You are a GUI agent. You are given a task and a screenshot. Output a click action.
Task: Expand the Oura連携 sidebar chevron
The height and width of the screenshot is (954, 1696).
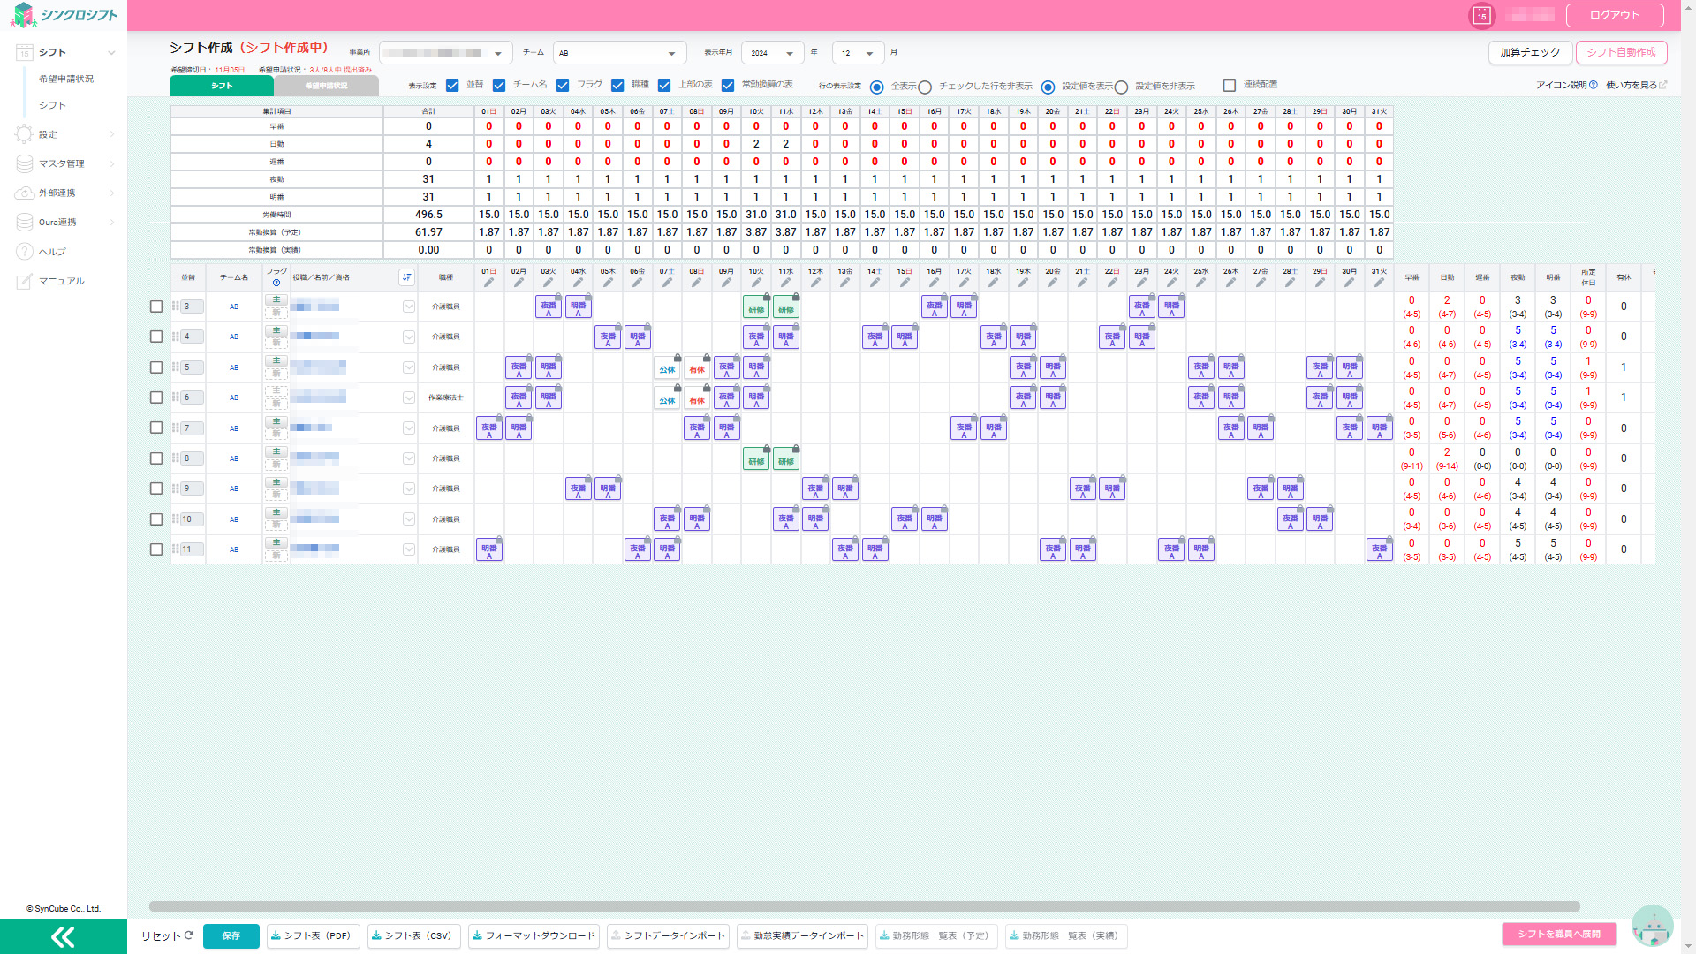(x=111, y=223)
